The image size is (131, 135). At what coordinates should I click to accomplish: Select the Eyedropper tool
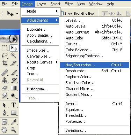14,122
